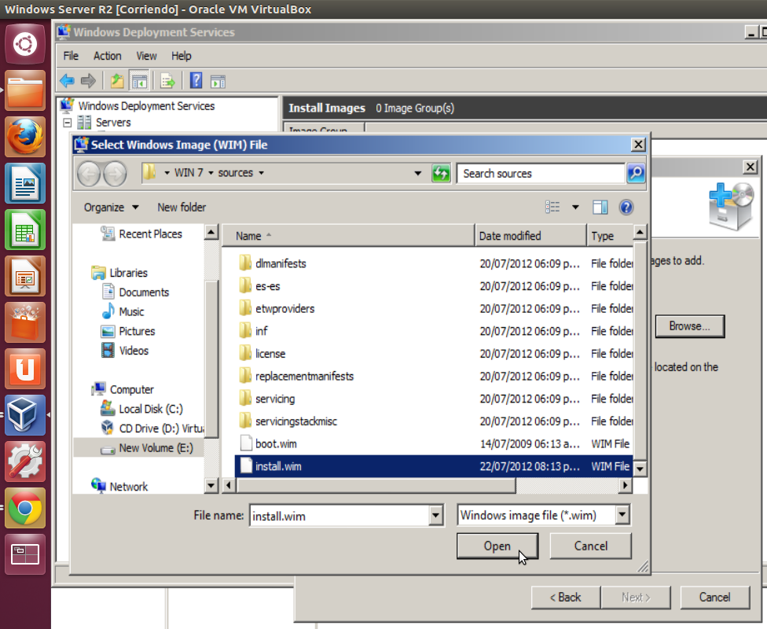
Task: Click the search magnifier icon
Action: click(636, 173)
